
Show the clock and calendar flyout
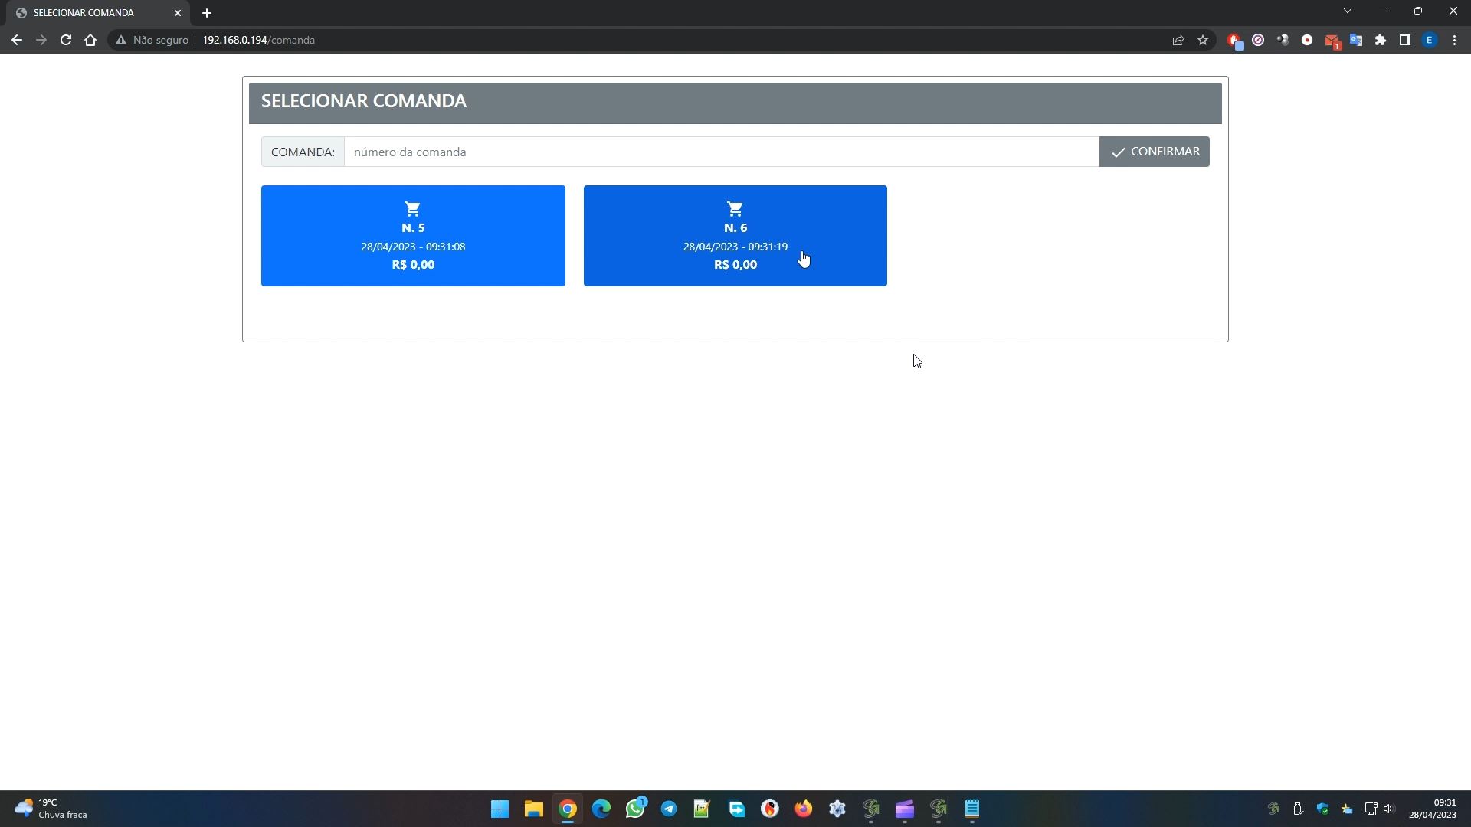[1432, 809]
